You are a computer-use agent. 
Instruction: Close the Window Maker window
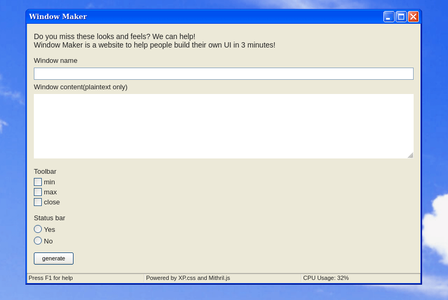(x=413, y=17)
